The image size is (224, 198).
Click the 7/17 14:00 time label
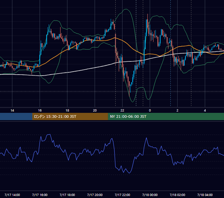(12, 195)
